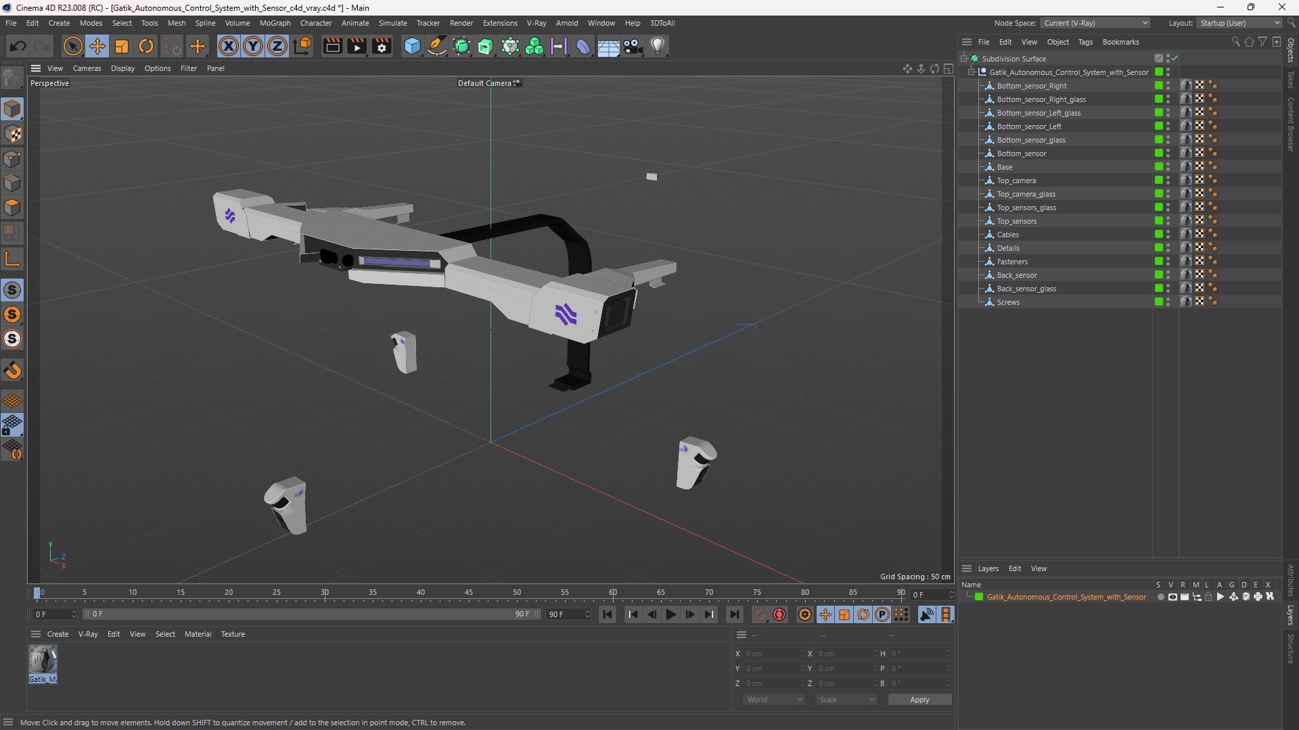Click the search icon in Object Manager

click(1235, 42)
